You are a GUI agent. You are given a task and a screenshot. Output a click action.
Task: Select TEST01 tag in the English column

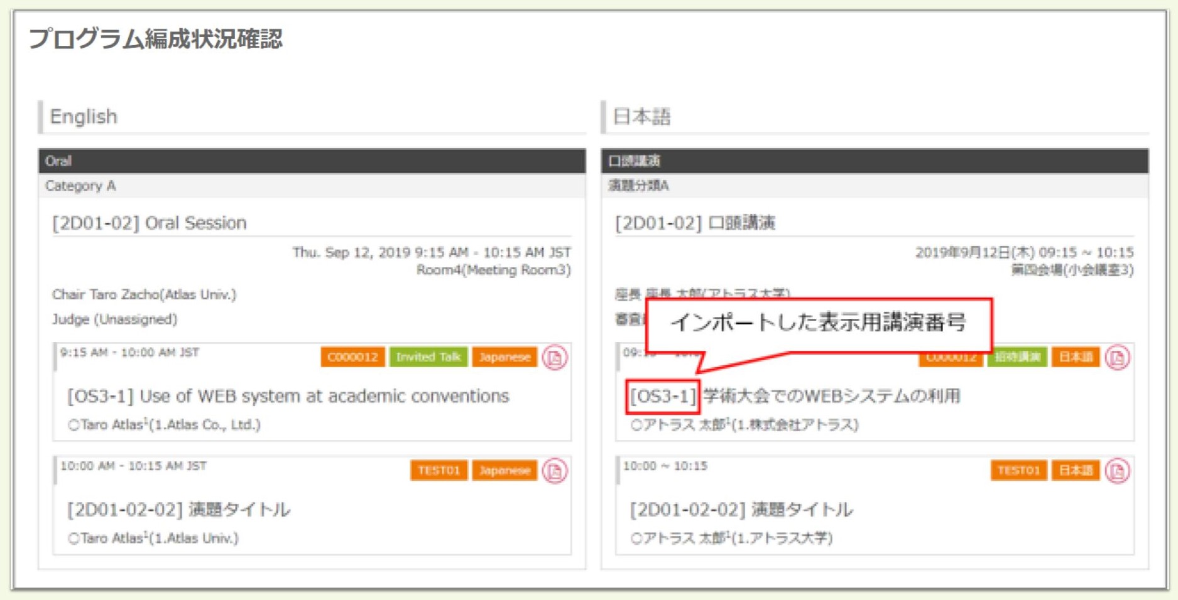coord(439,470)
